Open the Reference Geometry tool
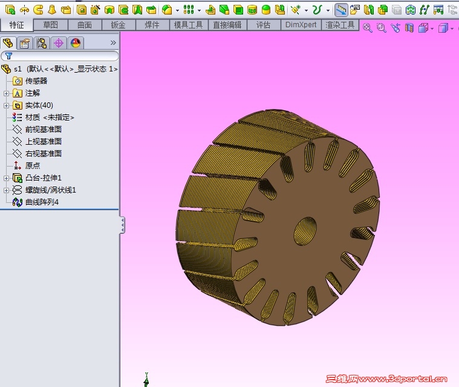 point(296,10)
